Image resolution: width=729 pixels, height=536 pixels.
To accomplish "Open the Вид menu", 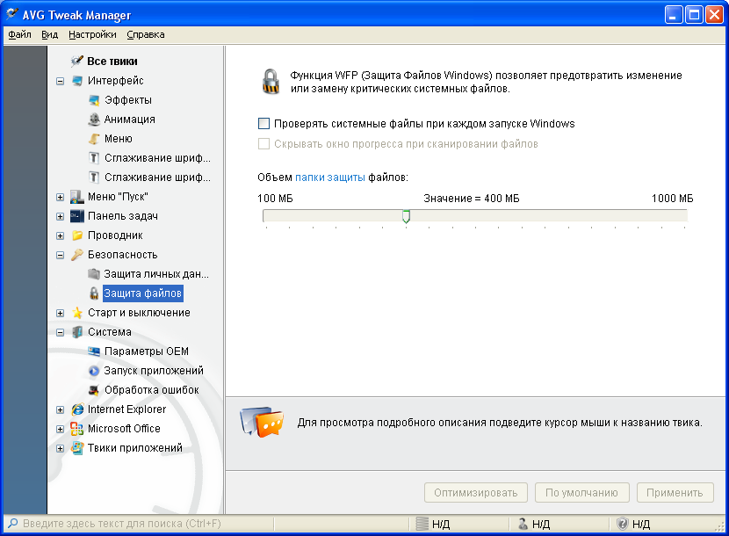I will pos(49,34).
